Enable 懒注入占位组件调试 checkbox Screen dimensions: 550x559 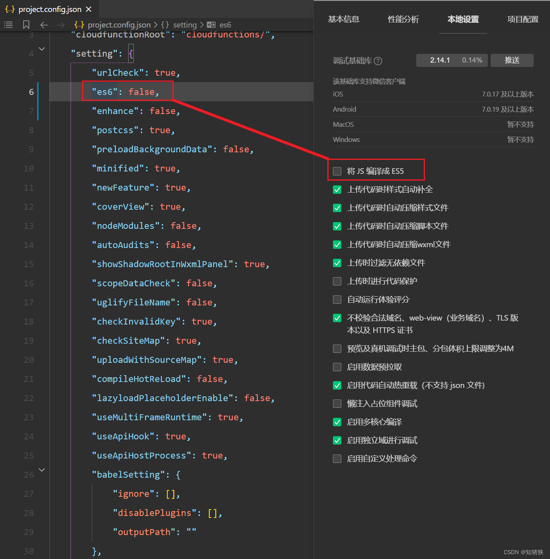click(x=337, y=404)
